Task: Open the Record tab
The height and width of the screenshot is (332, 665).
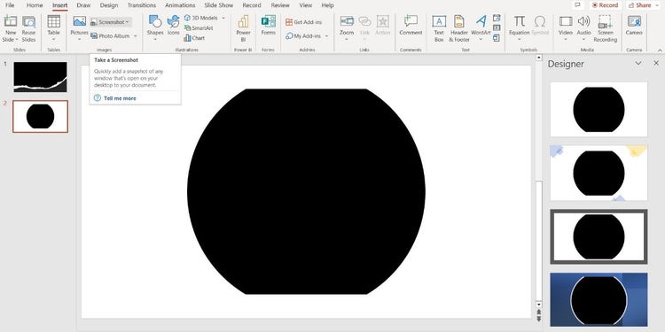Action: tap(252, 5)
